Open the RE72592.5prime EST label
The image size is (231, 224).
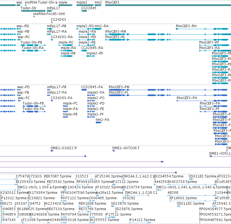[61, 182]
